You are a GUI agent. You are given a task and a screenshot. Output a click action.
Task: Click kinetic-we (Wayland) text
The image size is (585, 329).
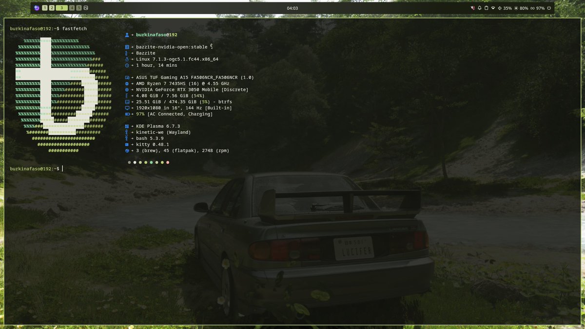[163, 132]
